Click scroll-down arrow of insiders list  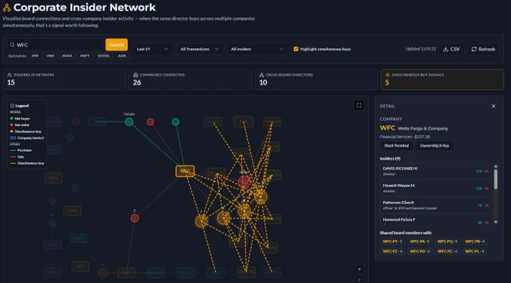[496, 222]
